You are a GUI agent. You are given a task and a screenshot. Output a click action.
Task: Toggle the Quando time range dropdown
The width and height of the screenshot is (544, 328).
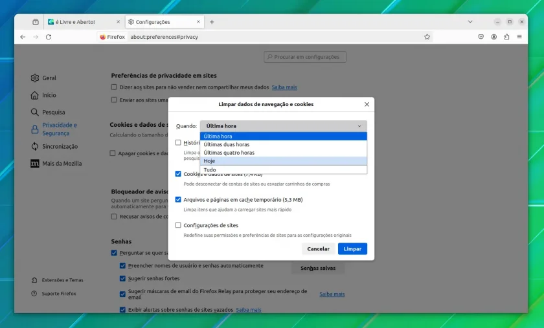pos(284,126)
